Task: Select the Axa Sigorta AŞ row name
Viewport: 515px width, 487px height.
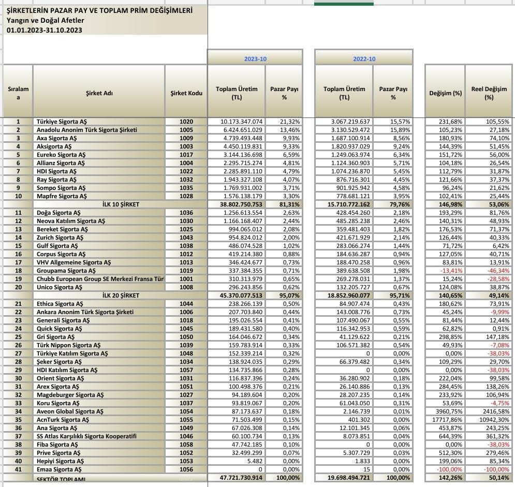Action: point(99,138)
